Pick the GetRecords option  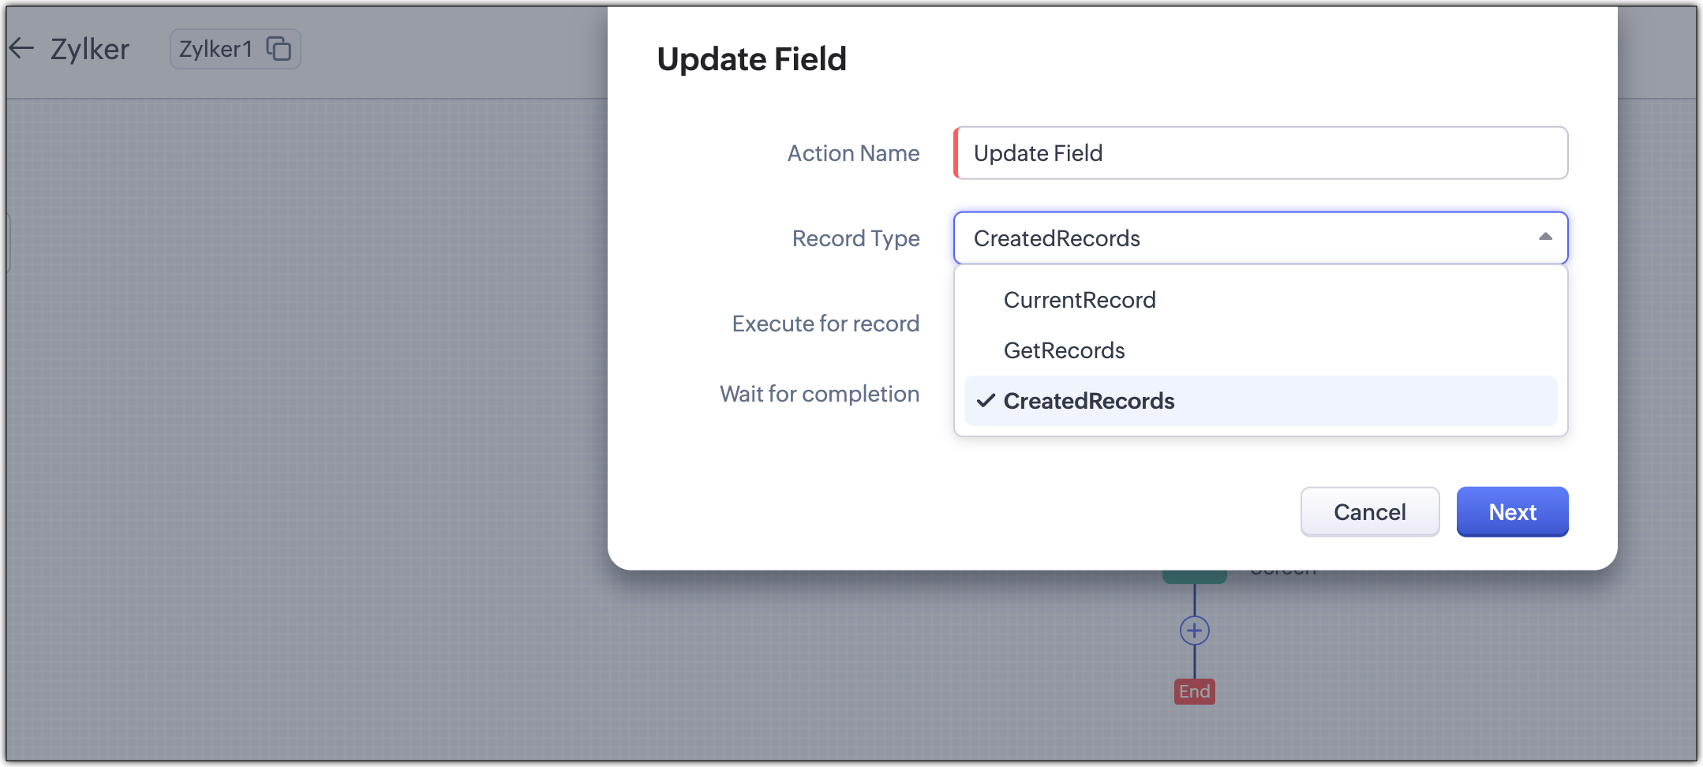coord(1064,350)
